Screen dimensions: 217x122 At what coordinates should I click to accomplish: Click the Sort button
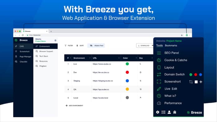(80, 45)
